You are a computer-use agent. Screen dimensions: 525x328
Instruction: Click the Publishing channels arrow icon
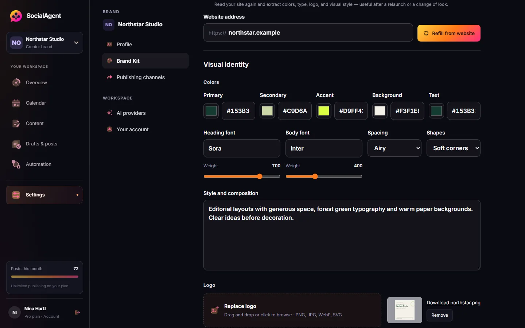coord(109,77)
